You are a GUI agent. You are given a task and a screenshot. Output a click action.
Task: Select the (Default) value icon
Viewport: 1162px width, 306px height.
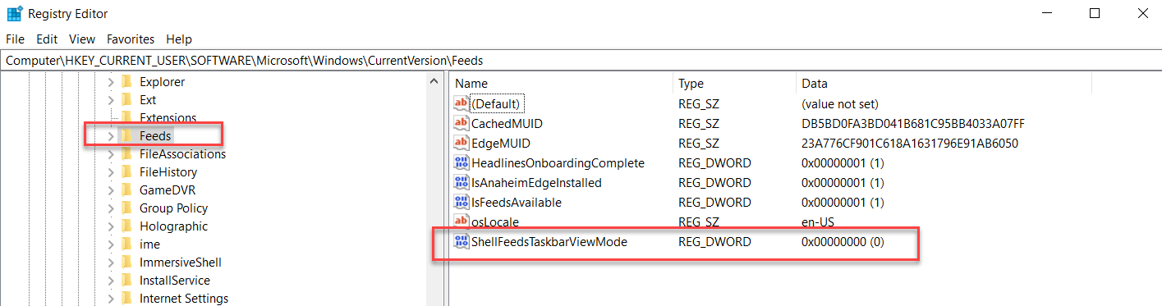pyautogui.click(x=461, y=104)
